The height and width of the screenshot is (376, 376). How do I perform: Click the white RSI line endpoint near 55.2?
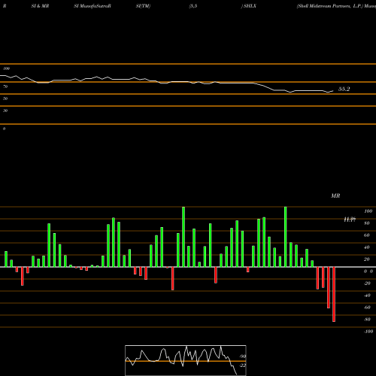pyautogui.click(x=333, y=91)
